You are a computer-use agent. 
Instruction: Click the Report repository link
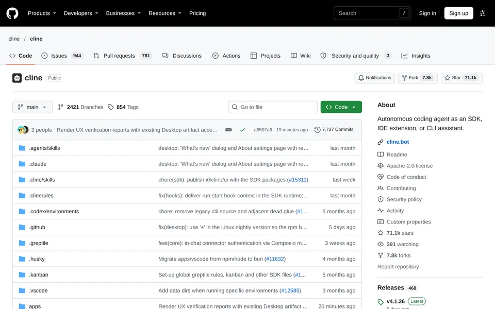(398, 267)
